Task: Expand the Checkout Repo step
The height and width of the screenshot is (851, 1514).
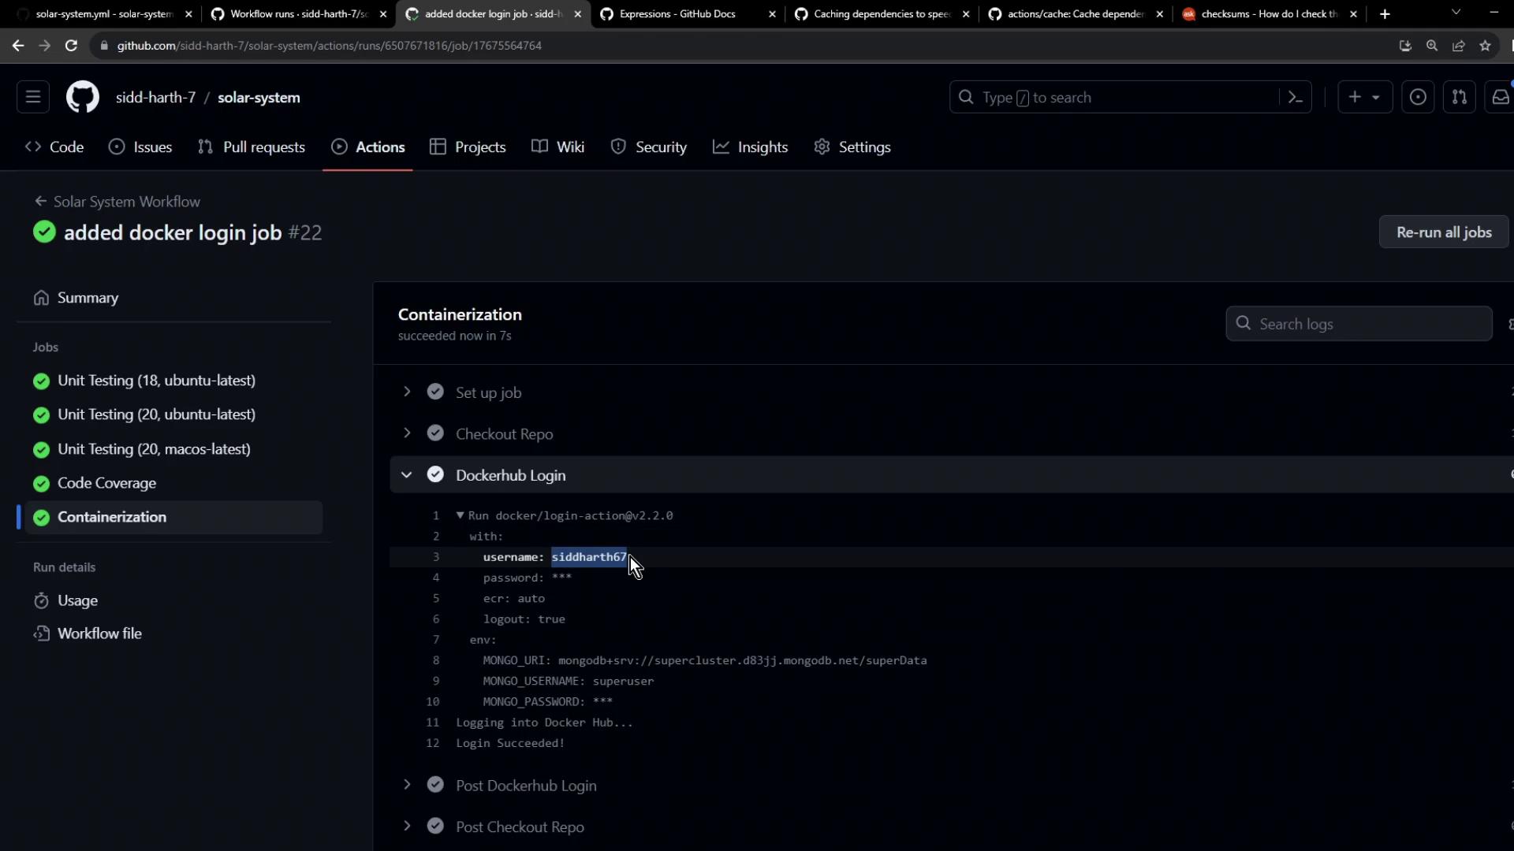Action: [406, 433]
